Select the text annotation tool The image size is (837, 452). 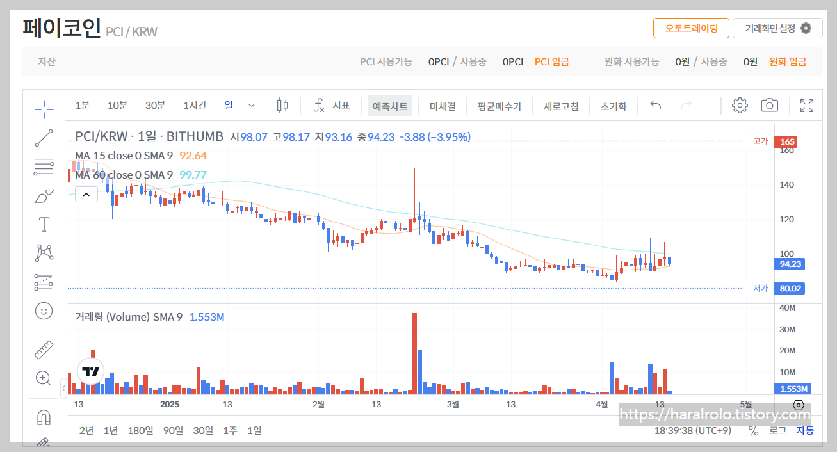click(x=44, y=225)
